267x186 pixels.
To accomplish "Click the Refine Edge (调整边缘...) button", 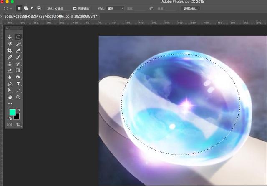I will [190, 8].
